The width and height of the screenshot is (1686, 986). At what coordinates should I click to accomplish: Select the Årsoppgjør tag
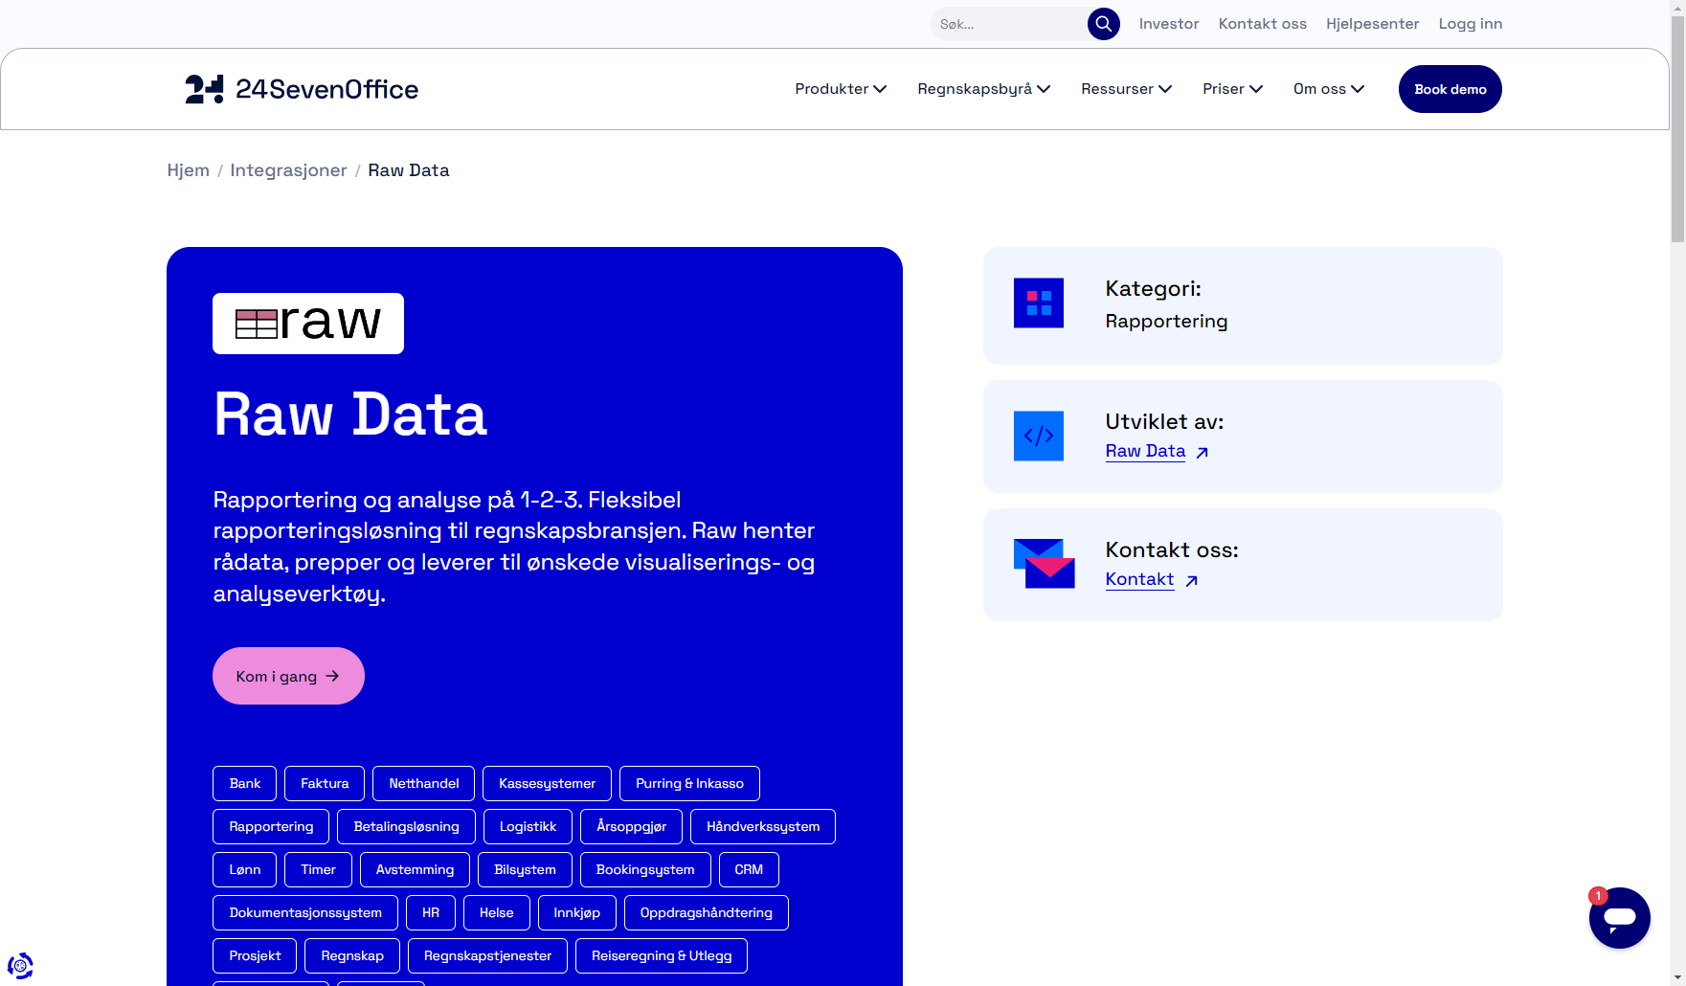point(631,826)
